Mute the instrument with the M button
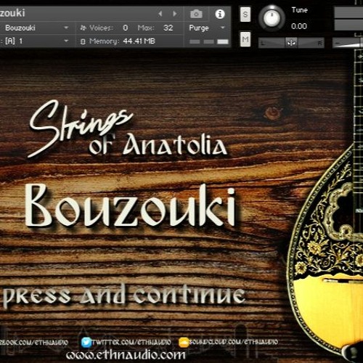 pyautogui.click(x=245, y=39)
